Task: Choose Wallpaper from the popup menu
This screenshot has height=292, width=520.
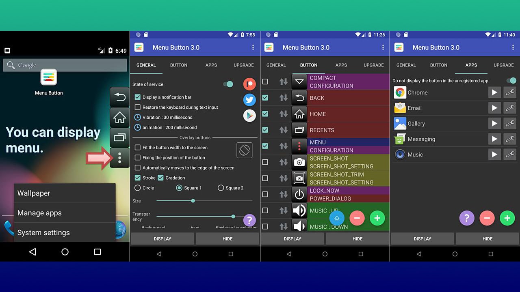Action: [x=65, y=193]
